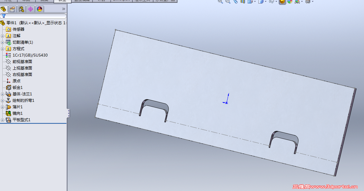Click the Display Style icon

coord(261,1)
